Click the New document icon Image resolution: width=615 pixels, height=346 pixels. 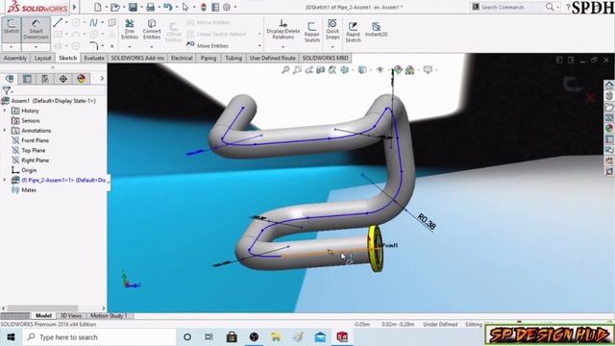98,7
